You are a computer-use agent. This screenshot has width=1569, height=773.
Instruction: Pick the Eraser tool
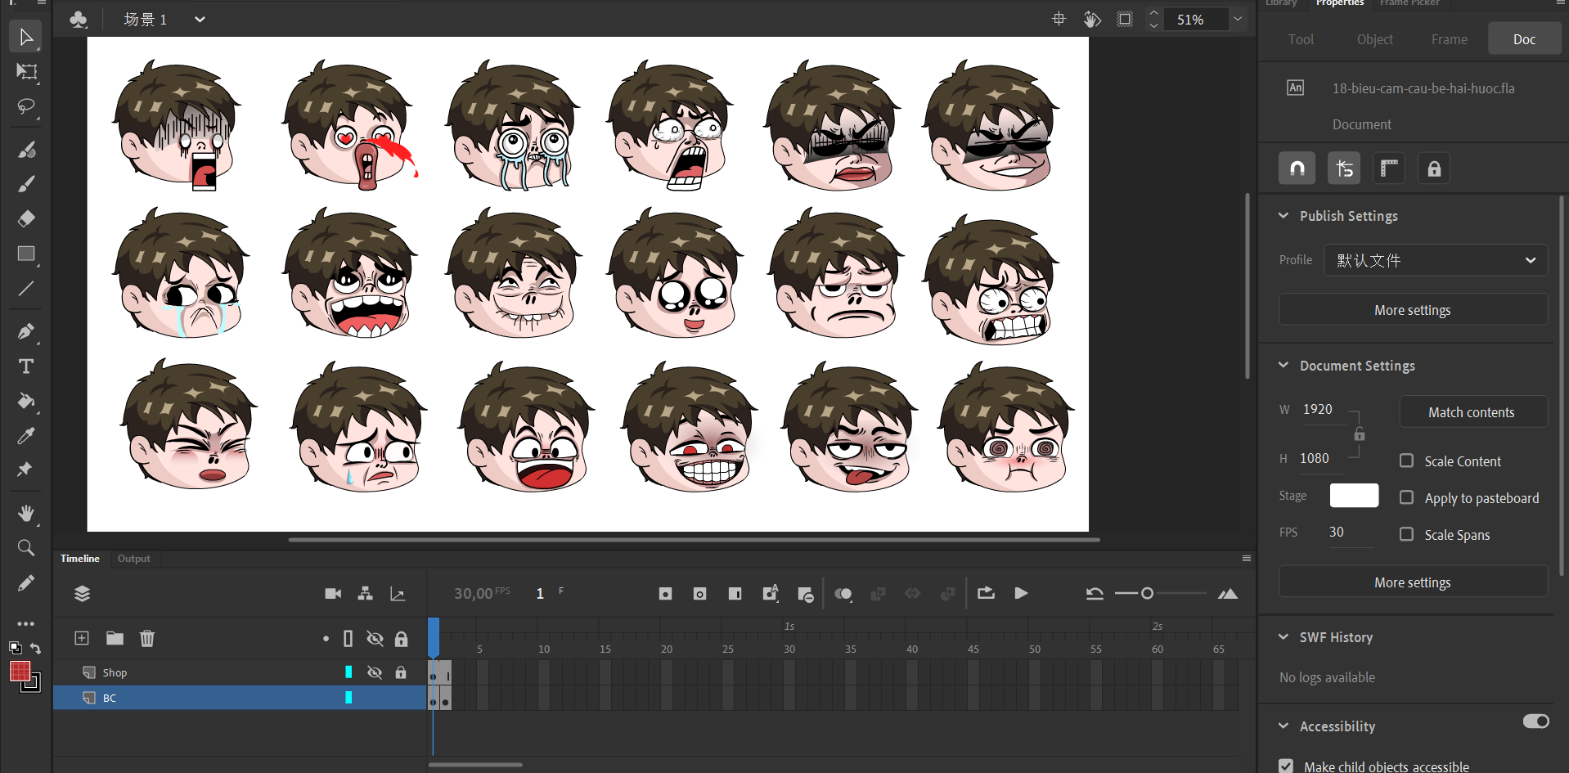pos(26,218)
